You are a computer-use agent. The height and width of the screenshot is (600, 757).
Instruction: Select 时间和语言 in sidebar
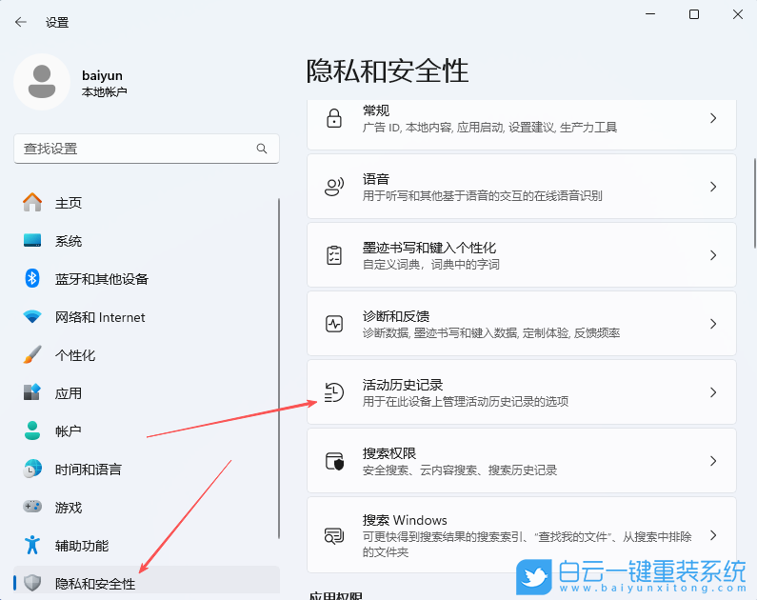click(147, 470)
